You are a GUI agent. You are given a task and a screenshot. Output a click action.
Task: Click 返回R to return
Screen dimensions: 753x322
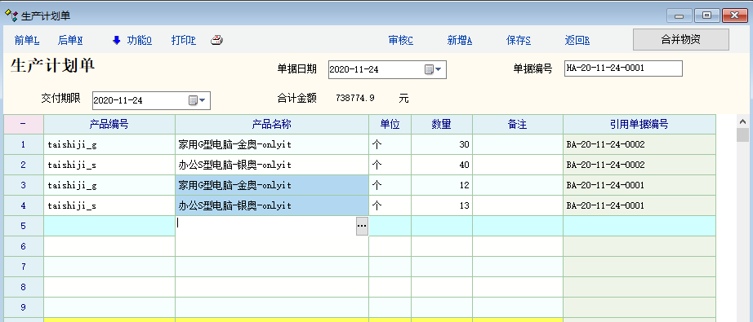point(577,40)
